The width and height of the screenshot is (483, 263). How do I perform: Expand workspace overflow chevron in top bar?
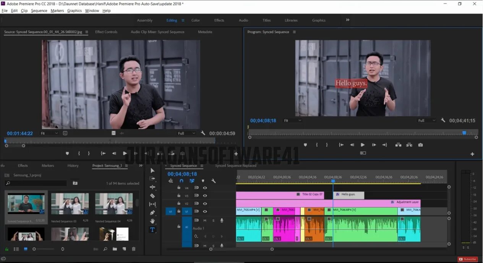click(348, 20)
